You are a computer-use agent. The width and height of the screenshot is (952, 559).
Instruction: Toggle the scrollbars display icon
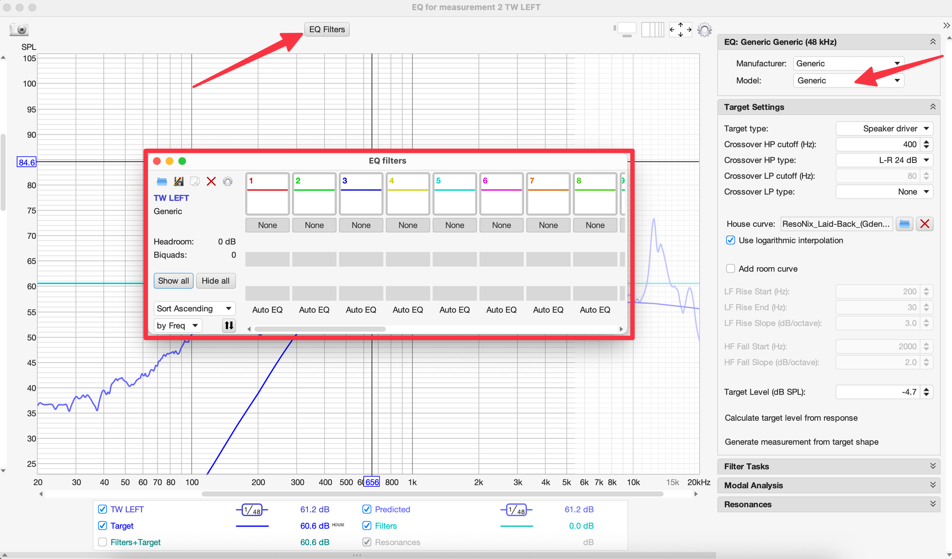pyautogui.click(x=626, y=29)
